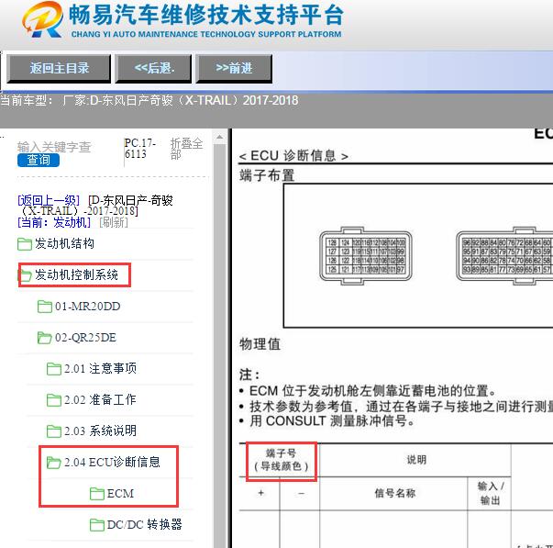Click the 返回主目录 button
Screen dimensions: 553x548
pyautogui.click(x=59, y=68)
